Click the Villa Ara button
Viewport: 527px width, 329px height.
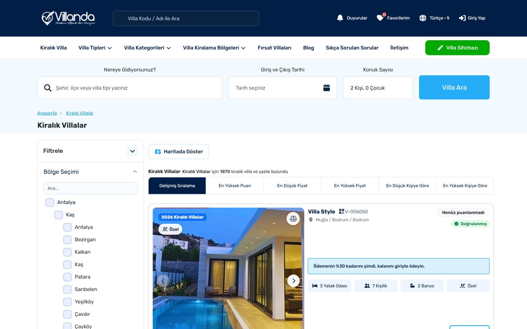[x=454, y=87]
